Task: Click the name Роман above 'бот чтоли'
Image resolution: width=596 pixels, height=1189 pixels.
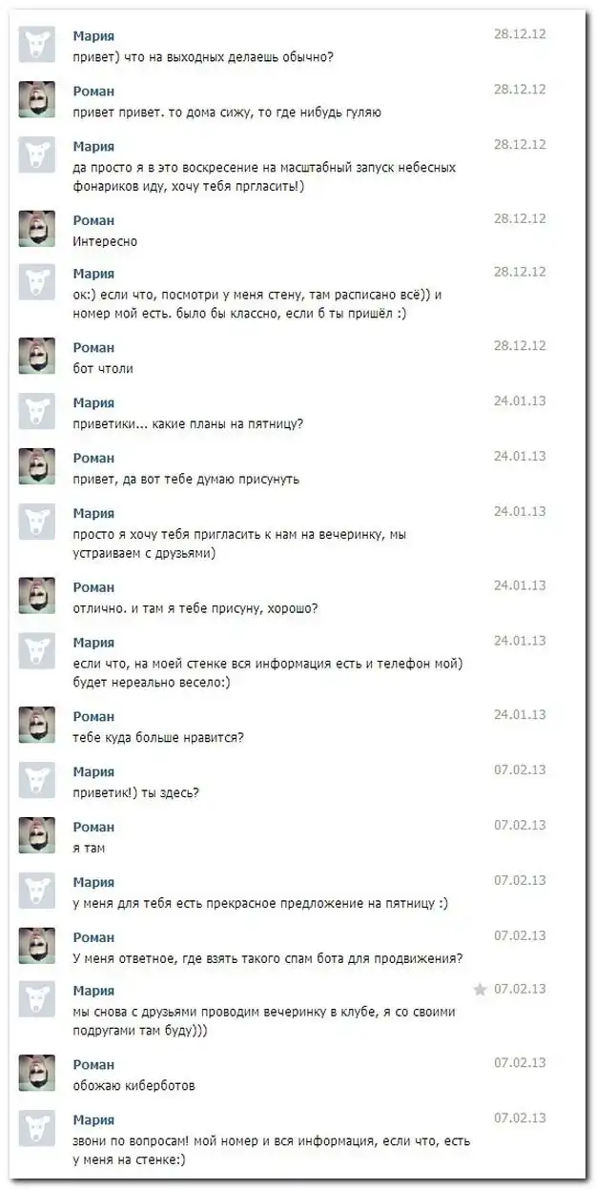Action: pyautogui.click(x=93, y=348)
